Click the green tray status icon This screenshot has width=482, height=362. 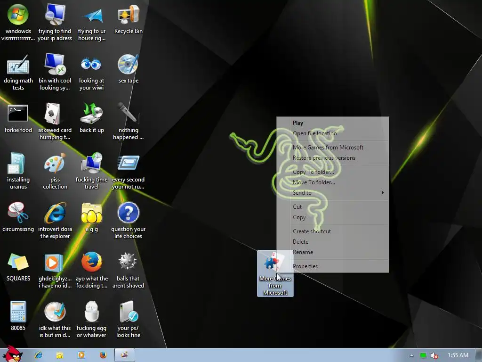(423, 355)
